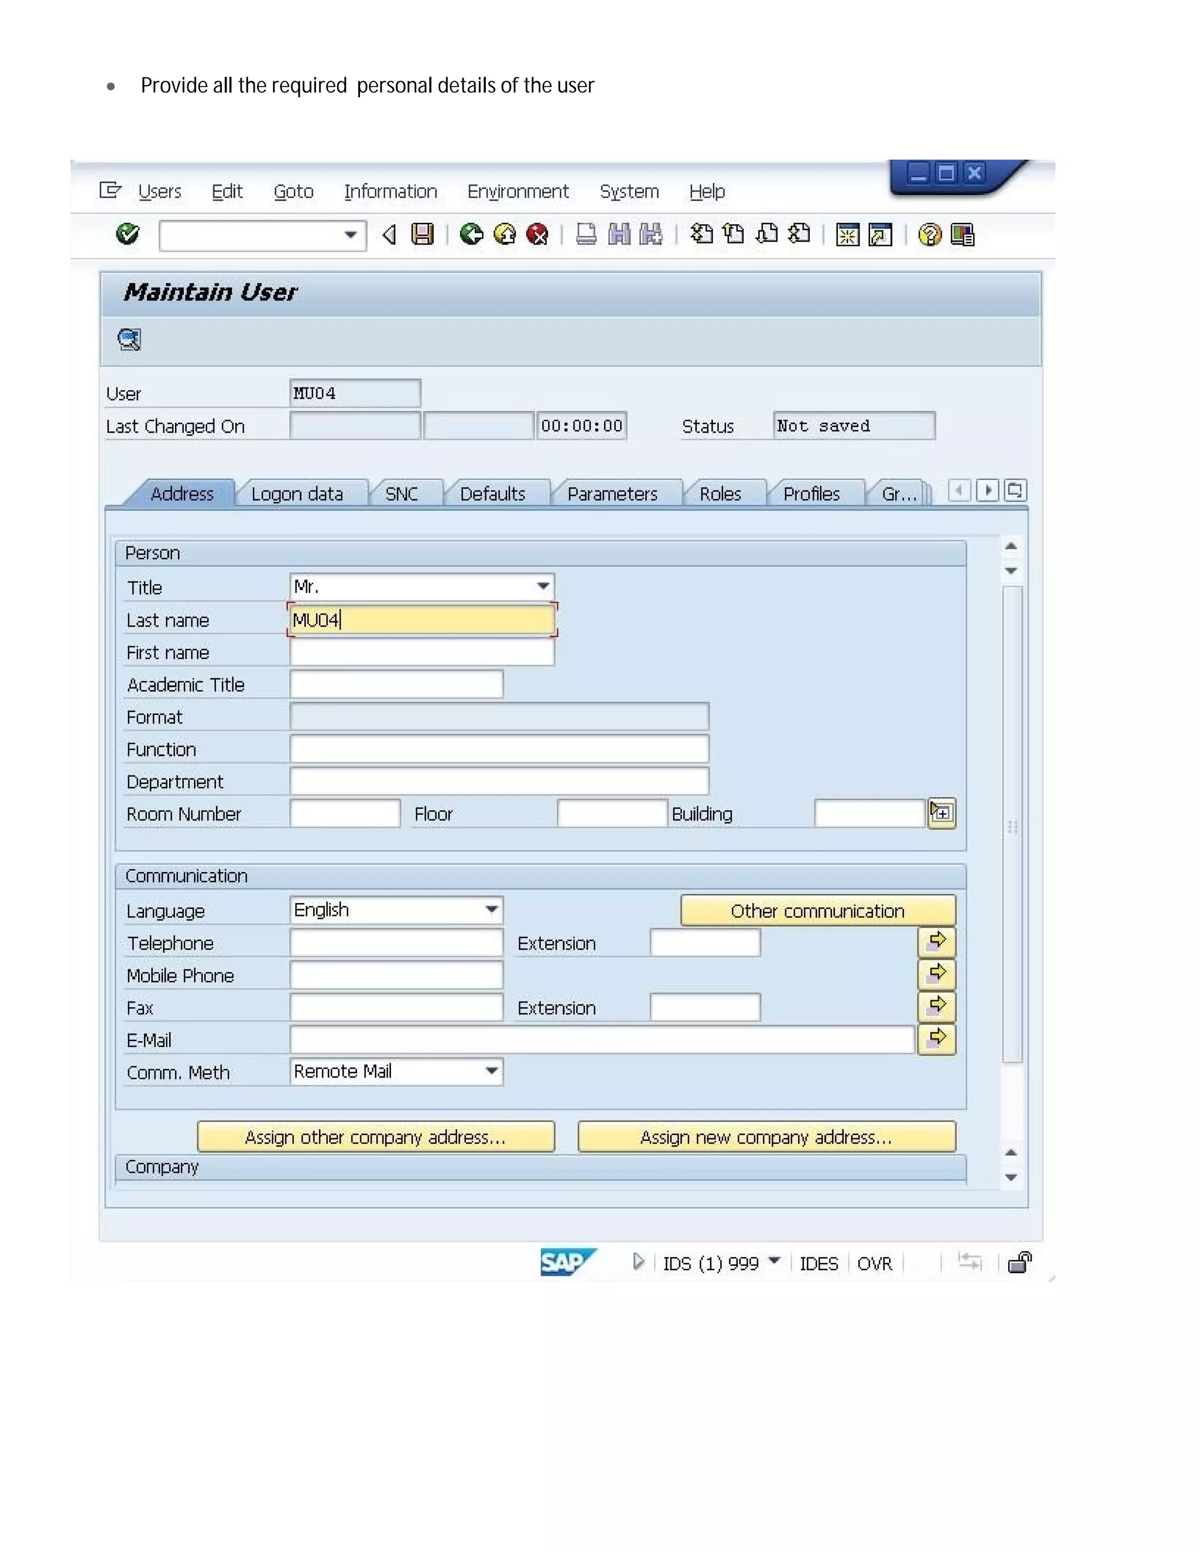The width and height of the screenshot is (1199, 1551).
Task: Click the lock icon in status bar
Action: click(1020, 1262)
